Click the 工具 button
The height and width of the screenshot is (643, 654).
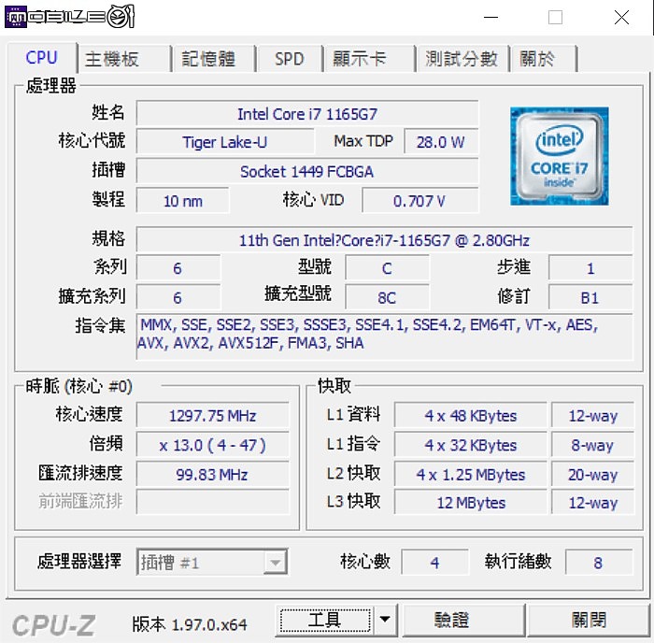[x=324, y=620]
